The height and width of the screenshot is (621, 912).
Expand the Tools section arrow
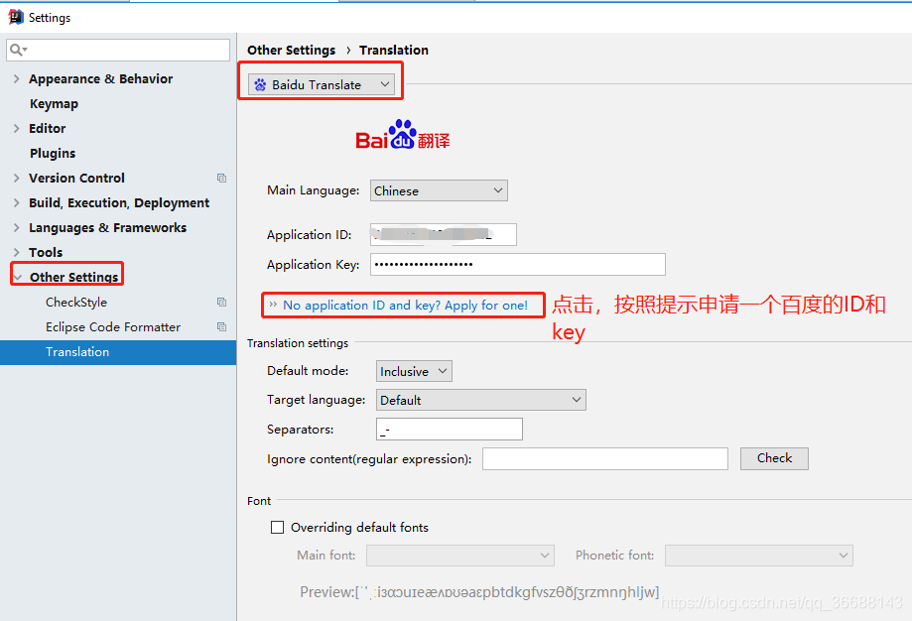pos(16,252)
